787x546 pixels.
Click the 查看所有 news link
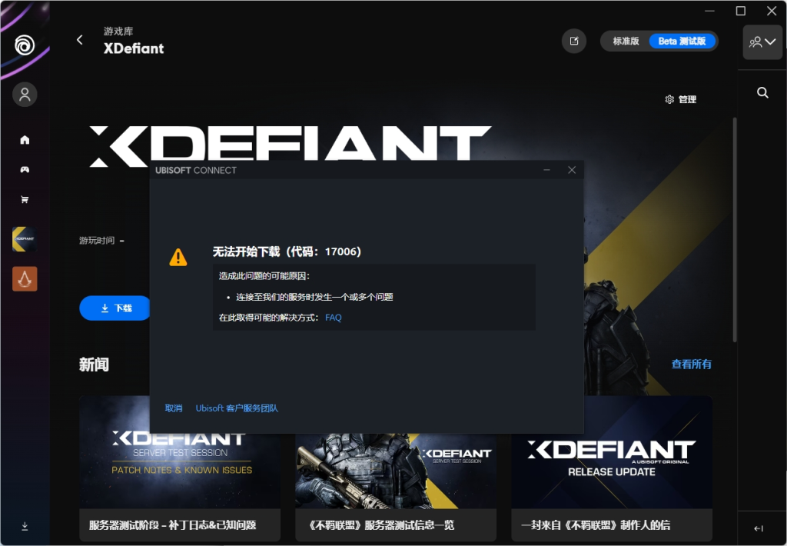click(691, 365)
